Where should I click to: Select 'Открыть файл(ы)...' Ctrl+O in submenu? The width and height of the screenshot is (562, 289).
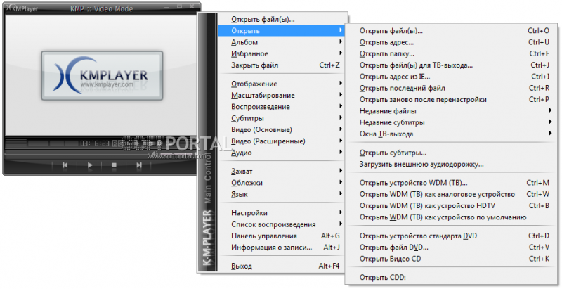(452, 31)
